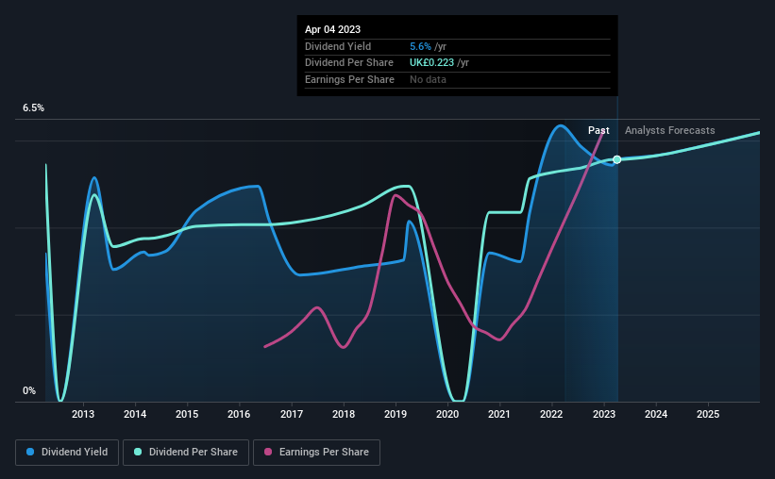Click the UK£0.223 dividend per share value
Viewport: 775px width, 479px height.
click(431, 63)
